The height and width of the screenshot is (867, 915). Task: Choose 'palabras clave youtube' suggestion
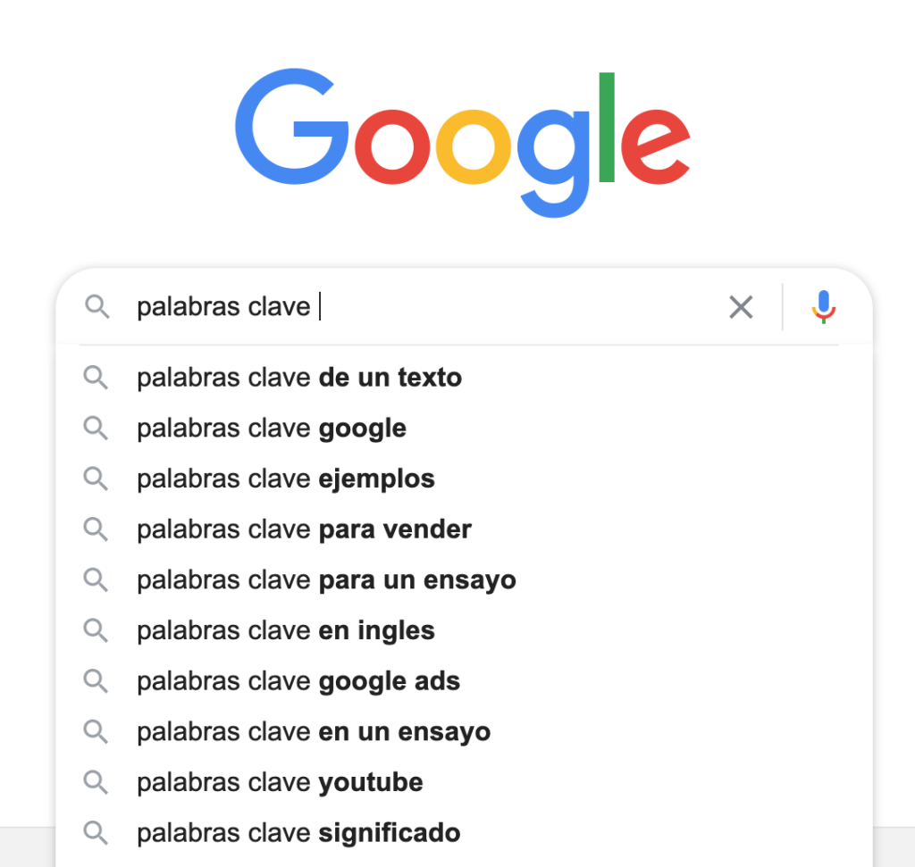[280, 783]
